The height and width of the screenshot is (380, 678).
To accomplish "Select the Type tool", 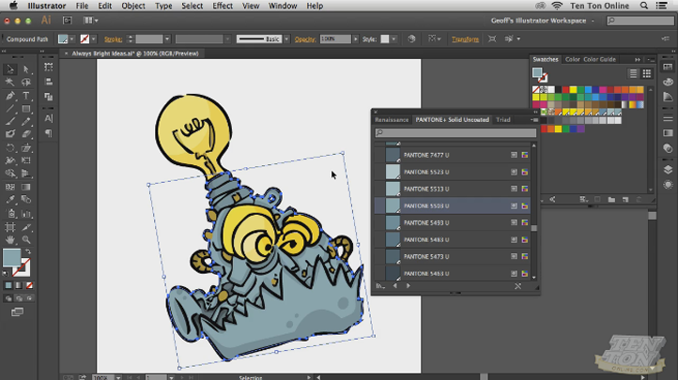I will click(x=26, y=96).
